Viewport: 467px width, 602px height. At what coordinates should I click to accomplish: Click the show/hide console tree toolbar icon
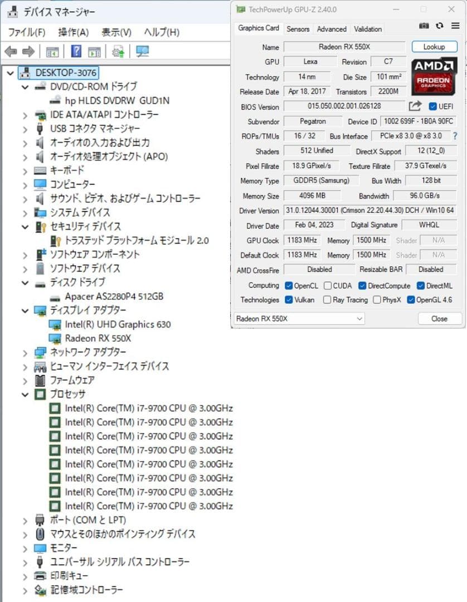pos(52,51)
